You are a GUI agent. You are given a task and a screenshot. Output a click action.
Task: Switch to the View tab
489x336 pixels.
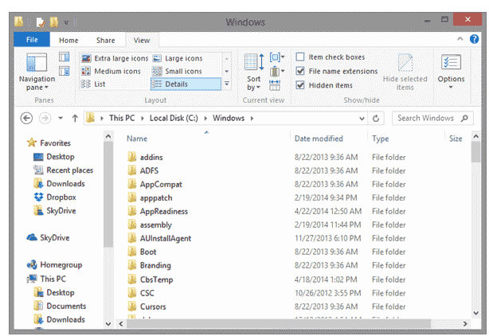coord(142,40)
